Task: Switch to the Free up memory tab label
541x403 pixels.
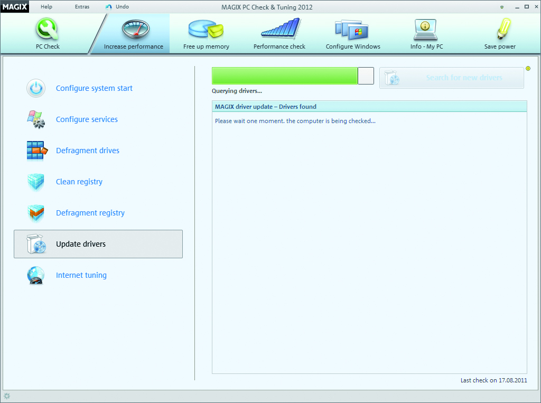Action: [x=206, y=46]
